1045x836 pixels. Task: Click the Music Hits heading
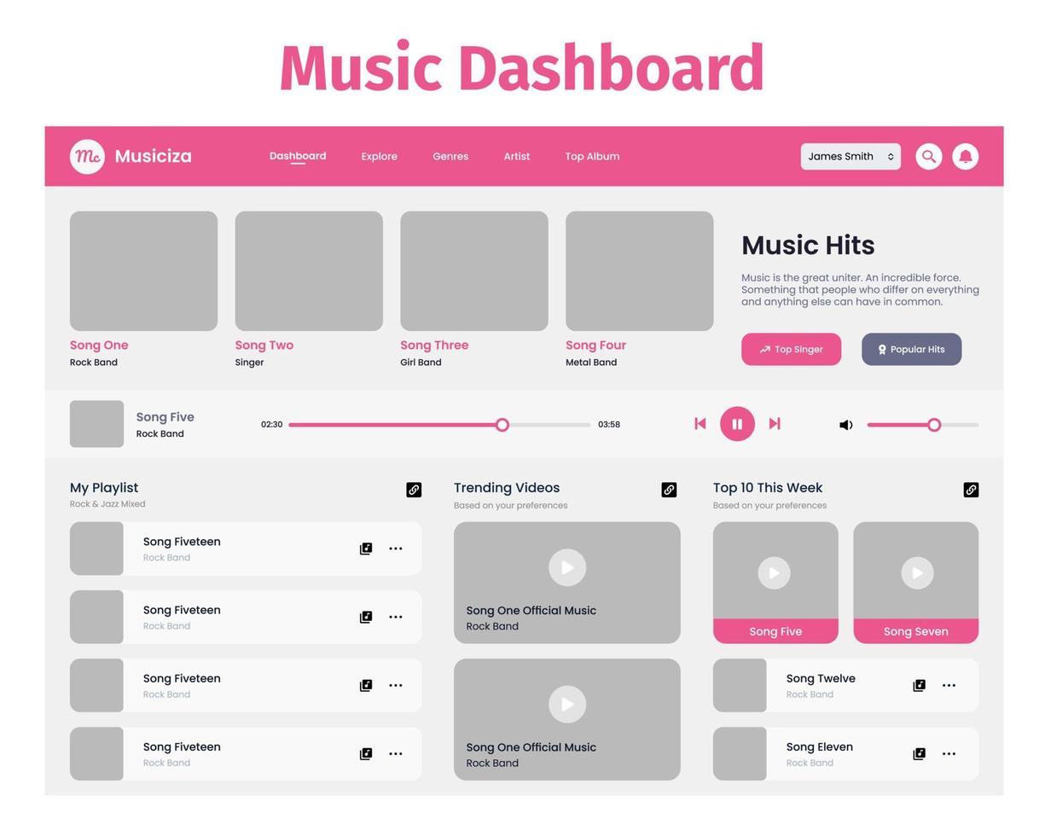tap(808, 246)
